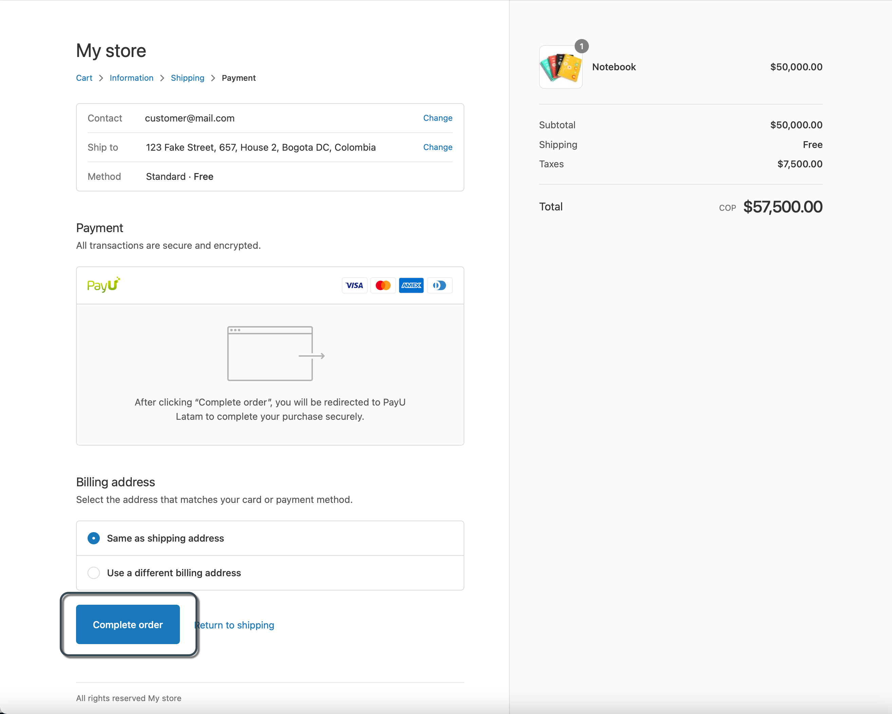Open the Notebook product thumbnail
Image resolution: width=892 pixels, height=714 pixels.
click(x=561, y=67)
